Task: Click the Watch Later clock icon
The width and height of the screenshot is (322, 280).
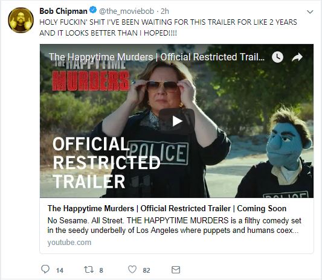Action: pyautogui.click(x=277, y=57)
